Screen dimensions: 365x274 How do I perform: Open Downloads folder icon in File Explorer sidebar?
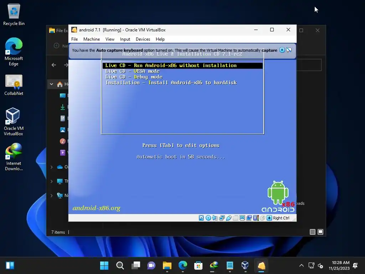pos(63,107)
